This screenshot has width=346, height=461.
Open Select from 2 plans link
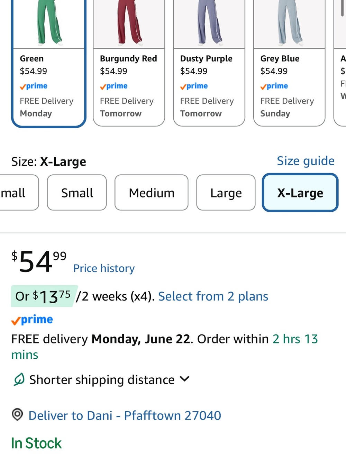(x=213, y=296)
